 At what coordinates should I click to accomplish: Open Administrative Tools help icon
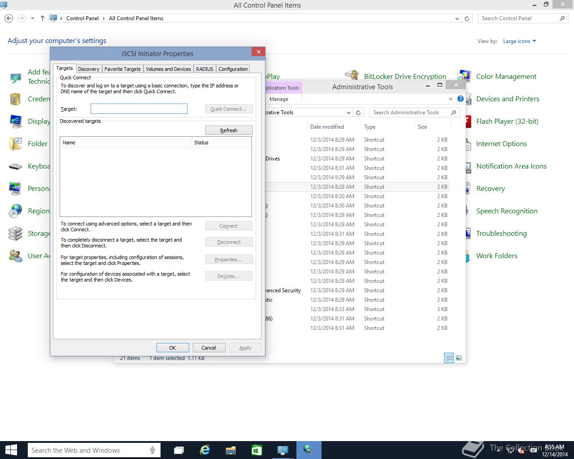click(460, 99)
